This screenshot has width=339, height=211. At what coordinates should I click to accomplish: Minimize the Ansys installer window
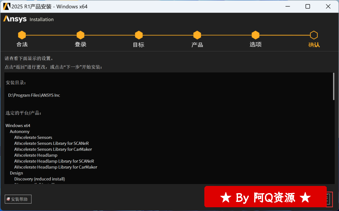[288, 7]
